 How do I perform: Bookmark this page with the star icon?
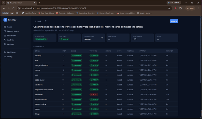(x=169, y=8)
